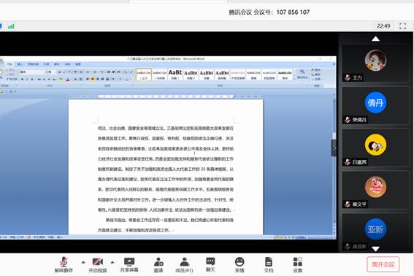
Task: Select 王力's participant tile
Action: coord(375,64)
